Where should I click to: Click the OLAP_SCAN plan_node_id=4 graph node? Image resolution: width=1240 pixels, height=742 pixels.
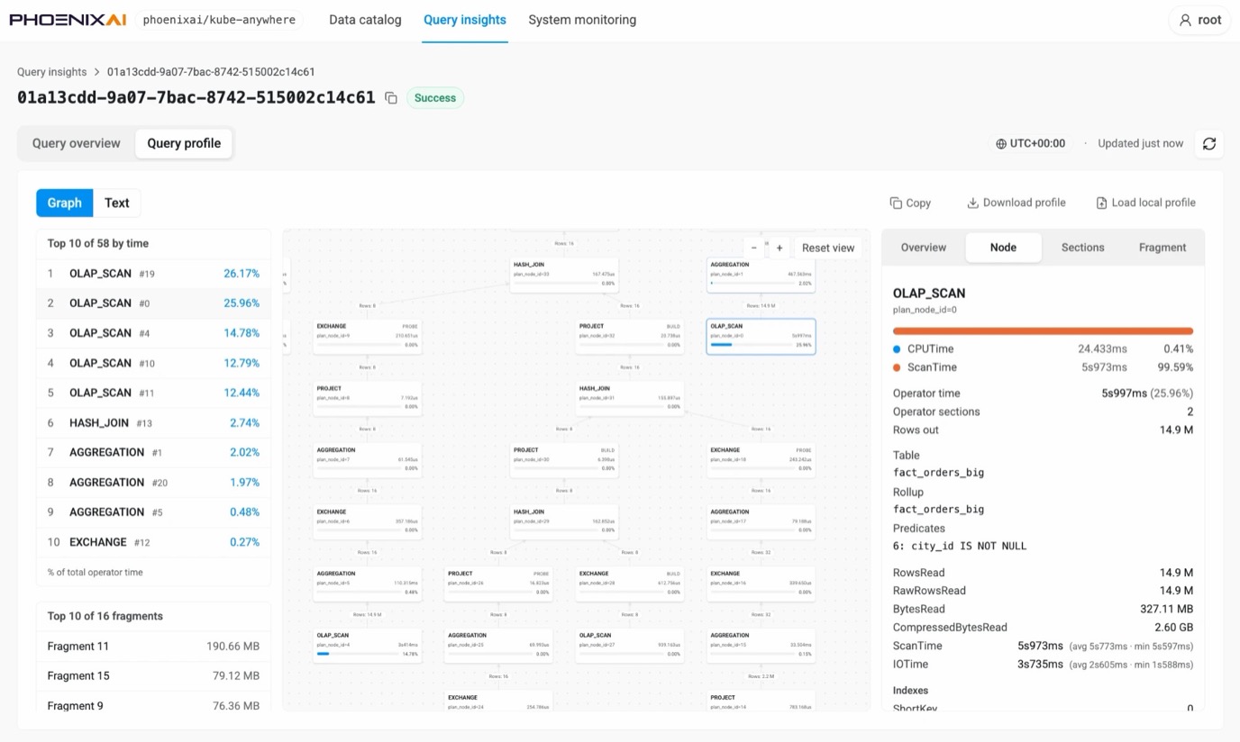(x=367, y=646)
